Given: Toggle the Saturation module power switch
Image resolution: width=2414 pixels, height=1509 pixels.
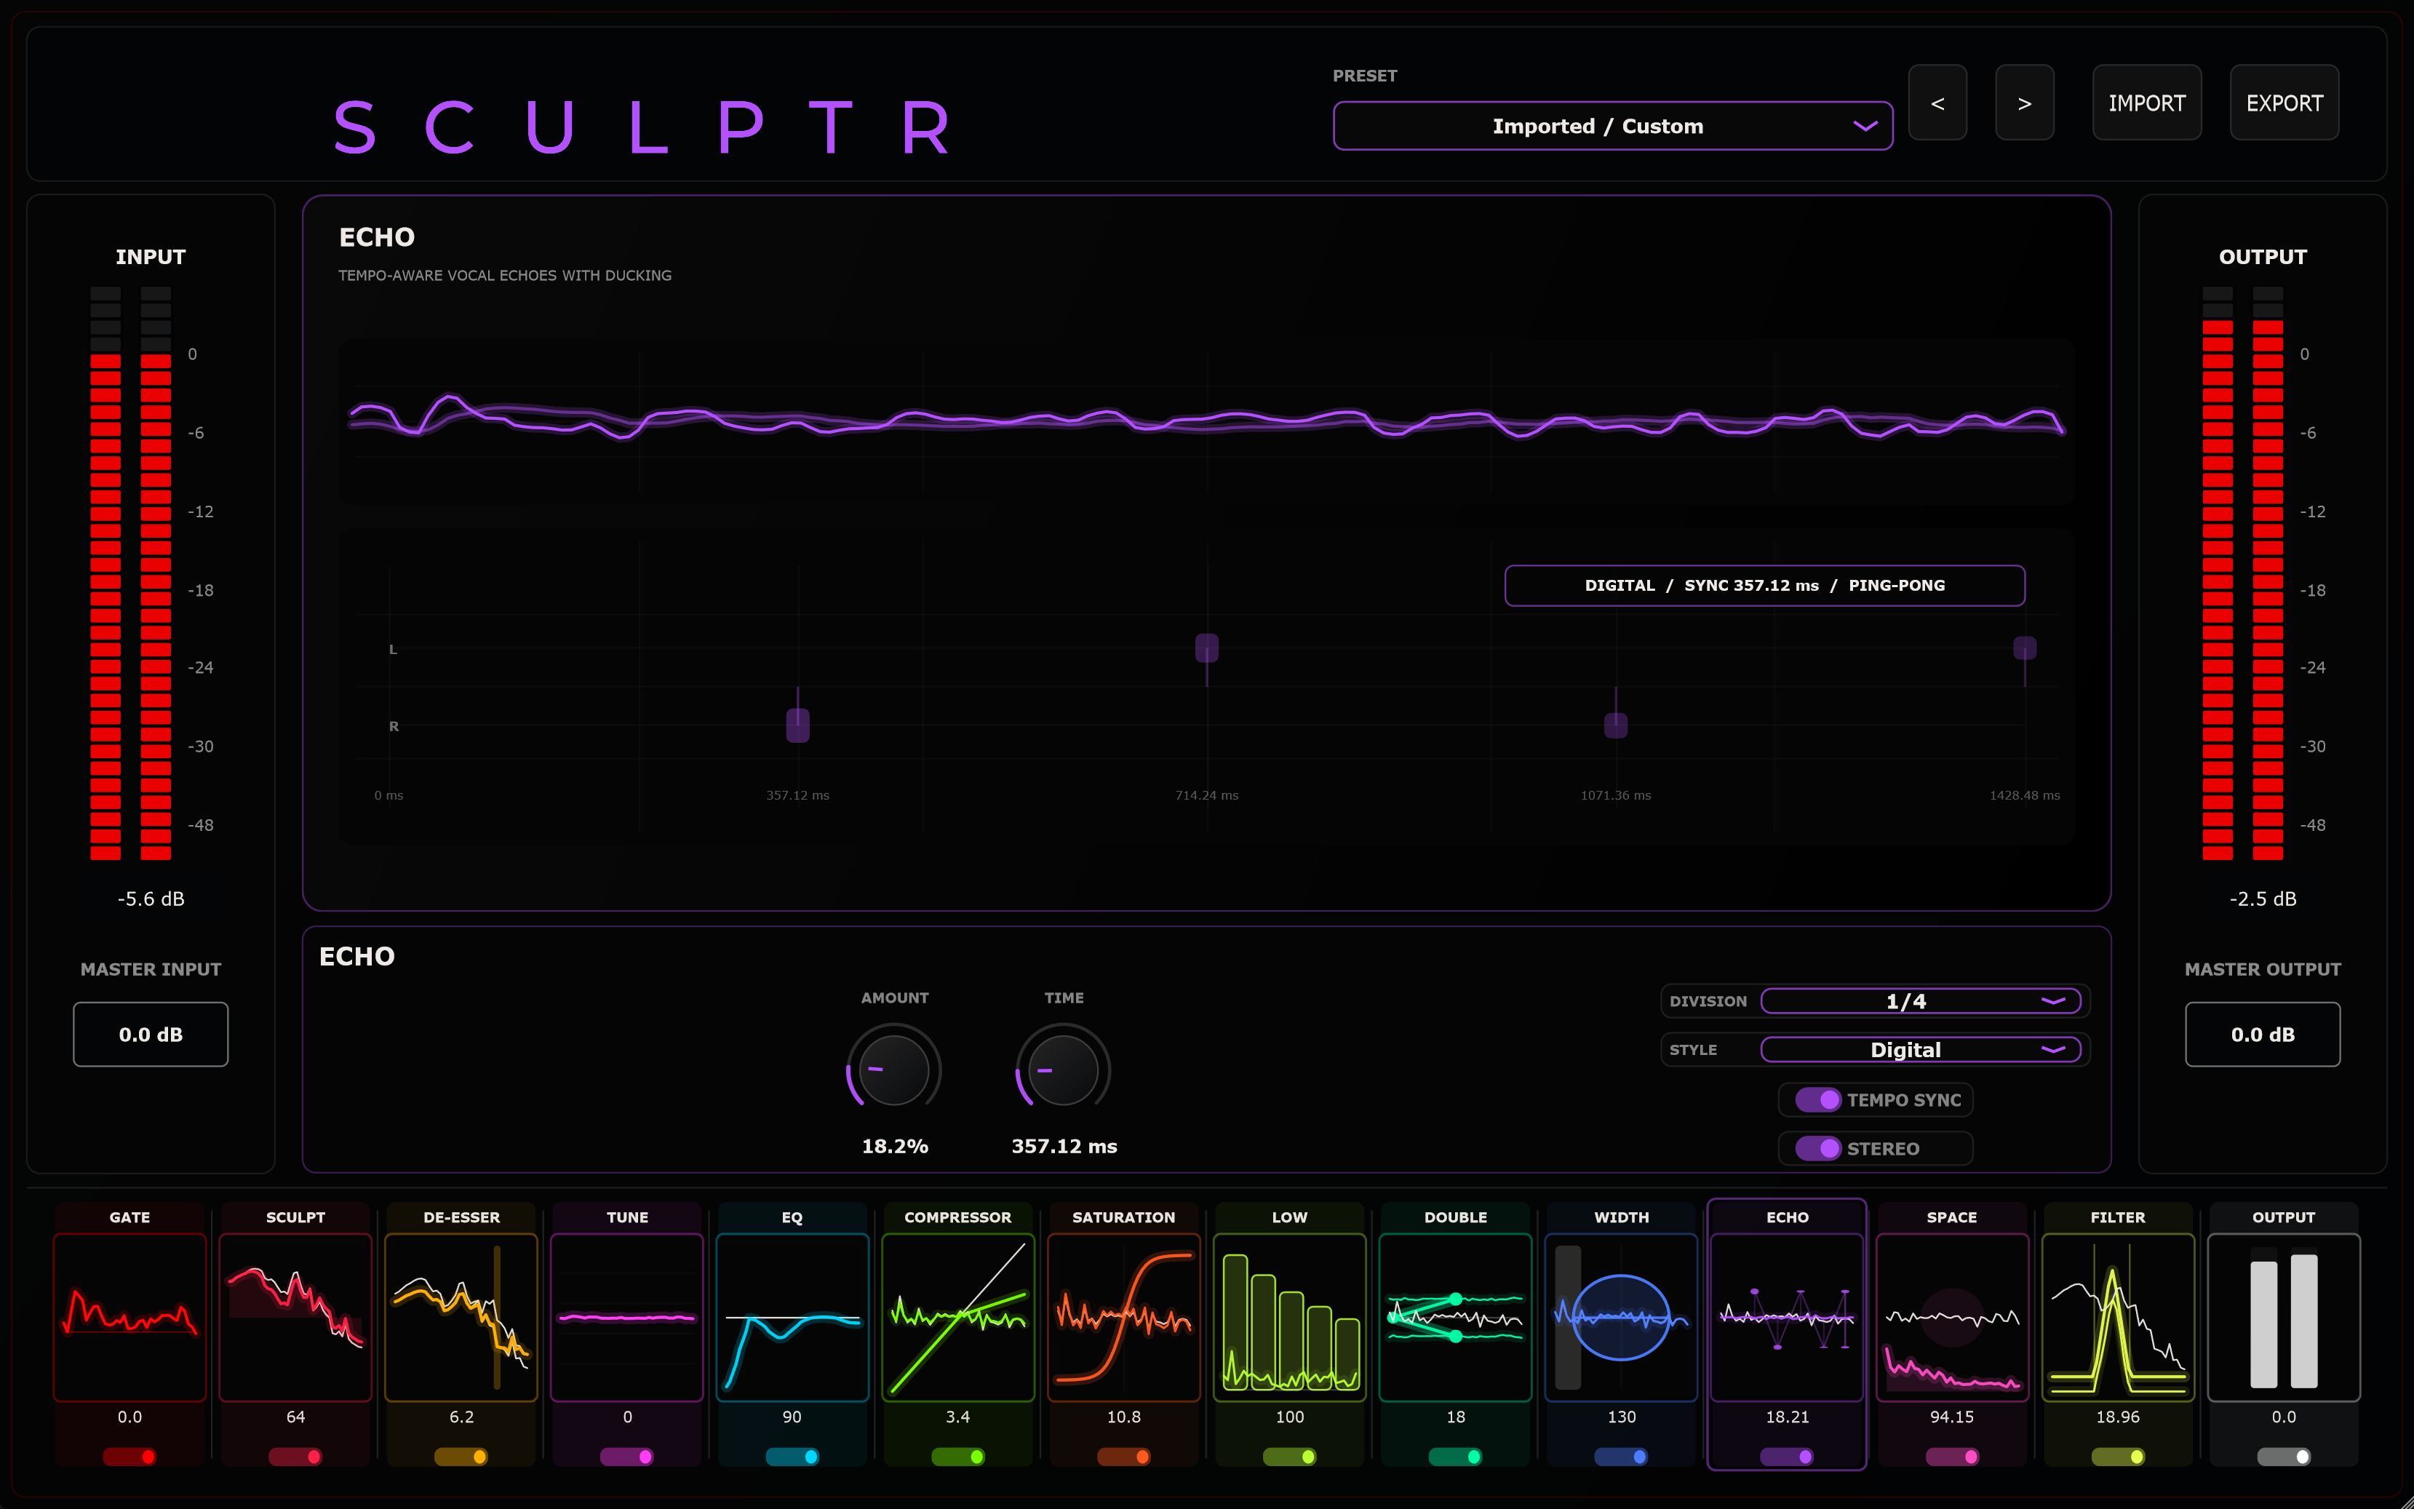Looking at the screenshot, I should click(x=1123, y=1457).
